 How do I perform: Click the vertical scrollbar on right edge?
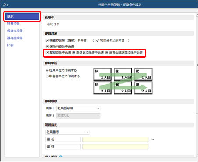click(197, 64)
